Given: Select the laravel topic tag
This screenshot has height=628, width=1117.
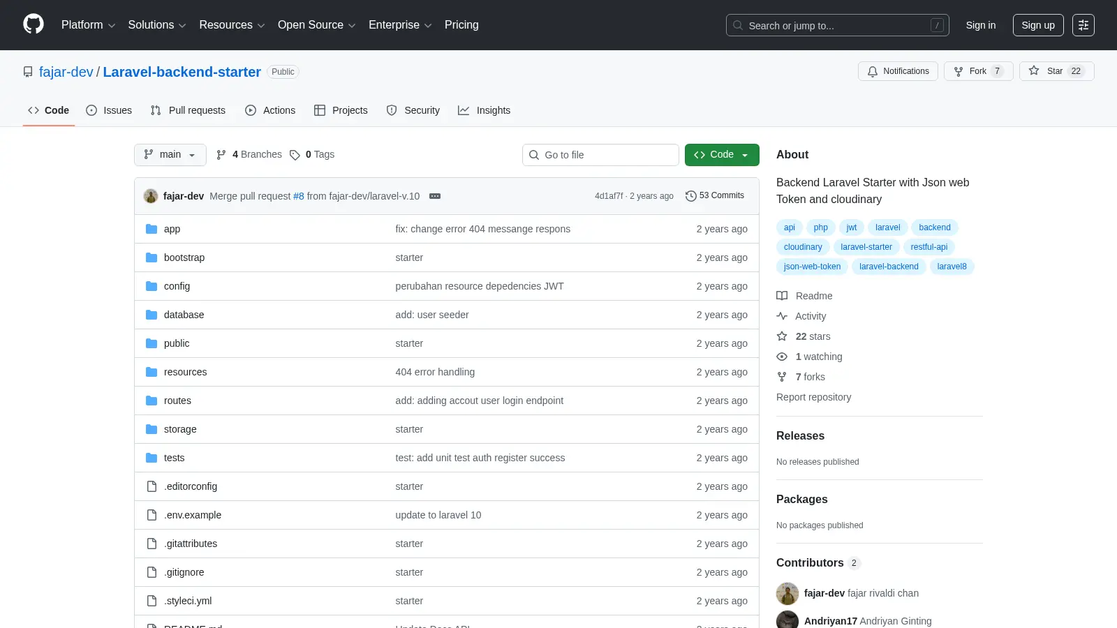Looking at the screenshot, I should 888,227.
